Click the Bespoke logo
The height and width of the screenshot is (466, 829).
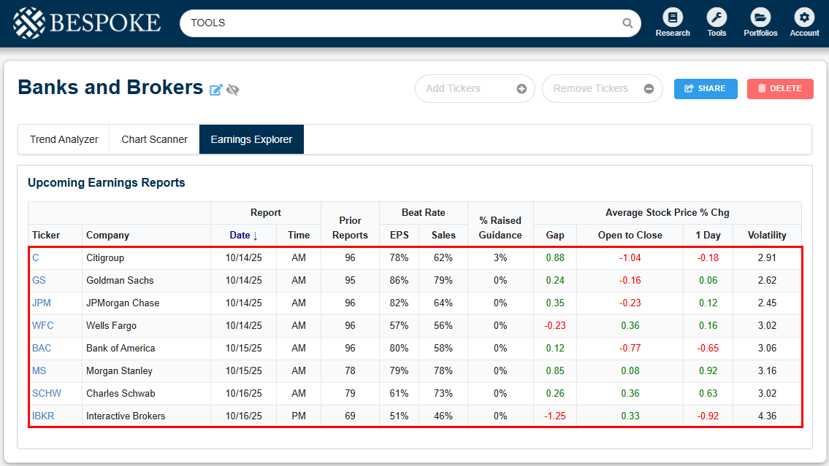tap(86, 23)
